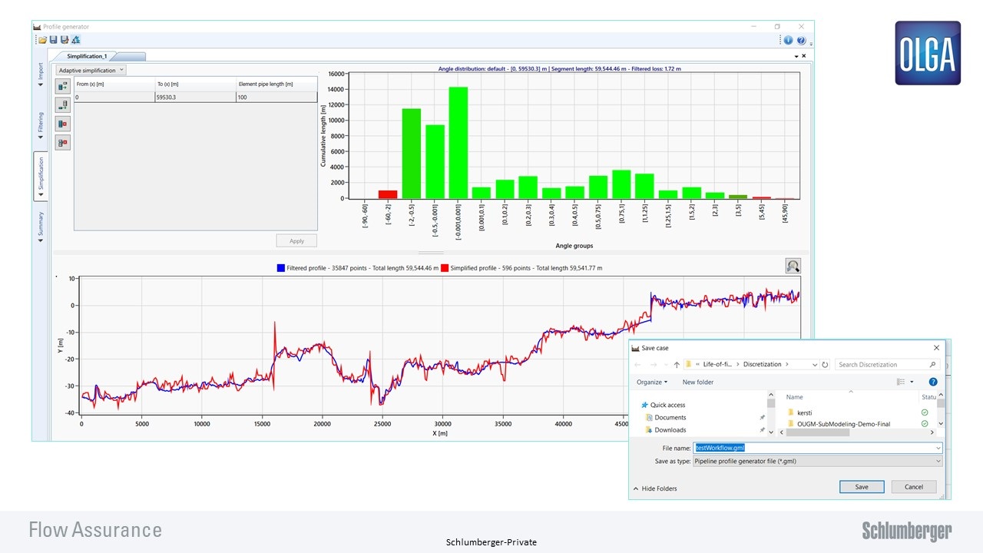Change view layout icon in the Save case dialog
This screenshot has height=553, width=983.
[x=901, y=382]
